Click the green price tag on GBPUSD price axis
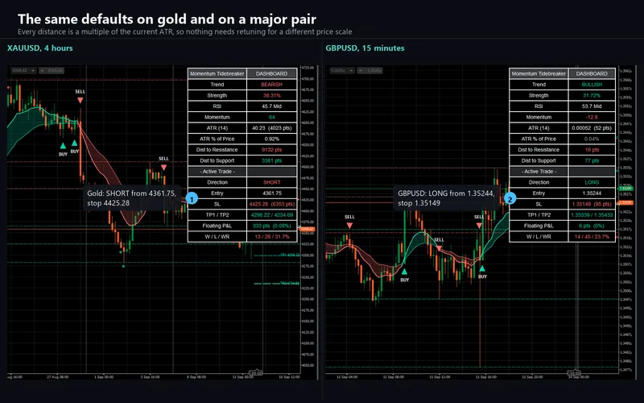644x403 pixels. point(626,189)
